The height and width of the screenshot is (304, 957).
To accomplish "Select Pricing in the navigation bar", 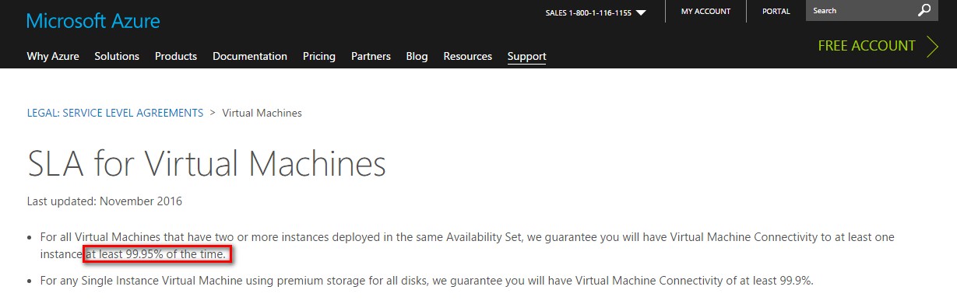I will pyautogui.click(x=319, y=56).
